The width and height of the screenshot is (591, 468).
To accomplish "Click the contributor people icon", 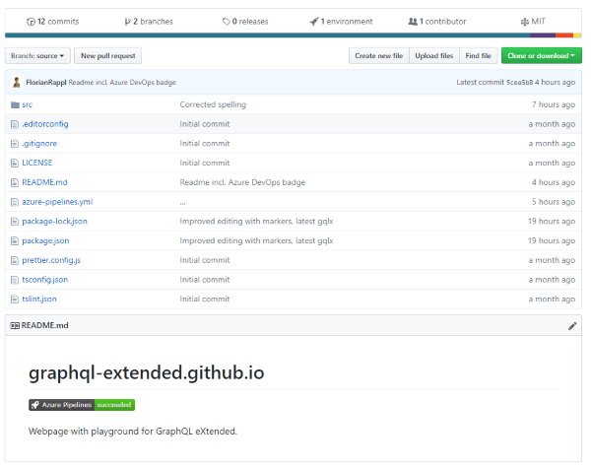I will click(x=413, y=22).
